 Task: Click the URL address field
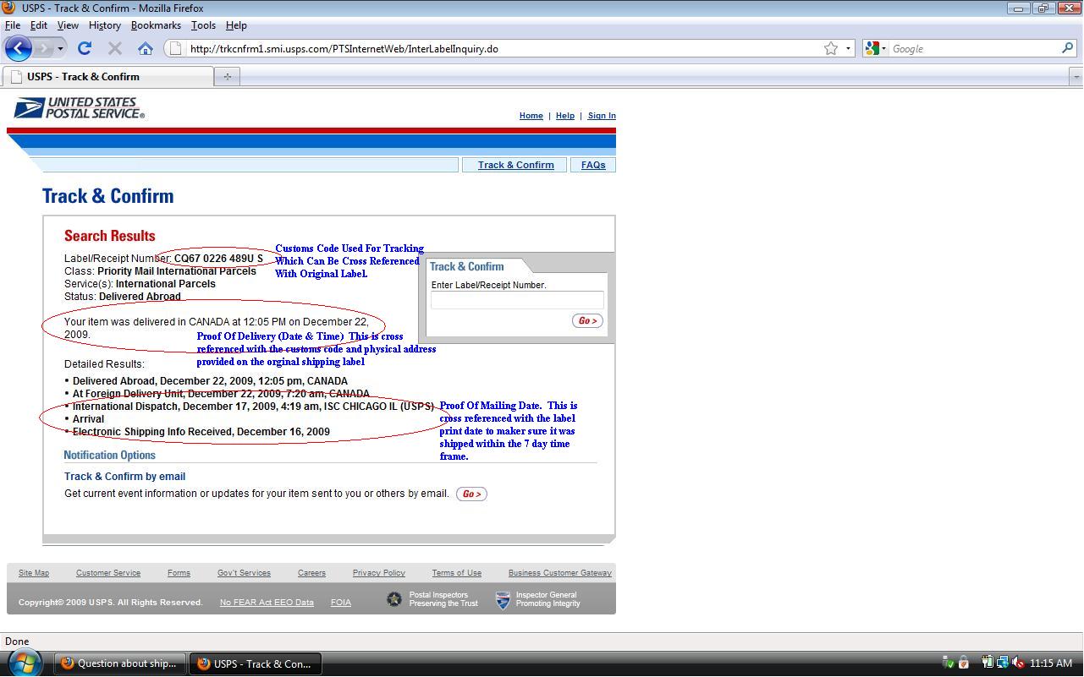(x=503, y=48)
